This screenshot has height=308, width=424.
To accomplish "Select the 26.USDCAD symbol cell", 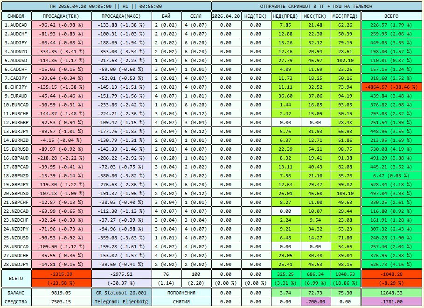I will tap(16, 246).
